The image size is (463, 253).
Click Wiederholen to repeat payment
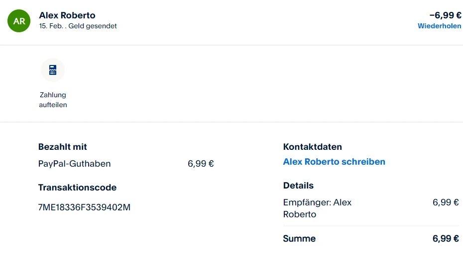[x=439, y=26]
